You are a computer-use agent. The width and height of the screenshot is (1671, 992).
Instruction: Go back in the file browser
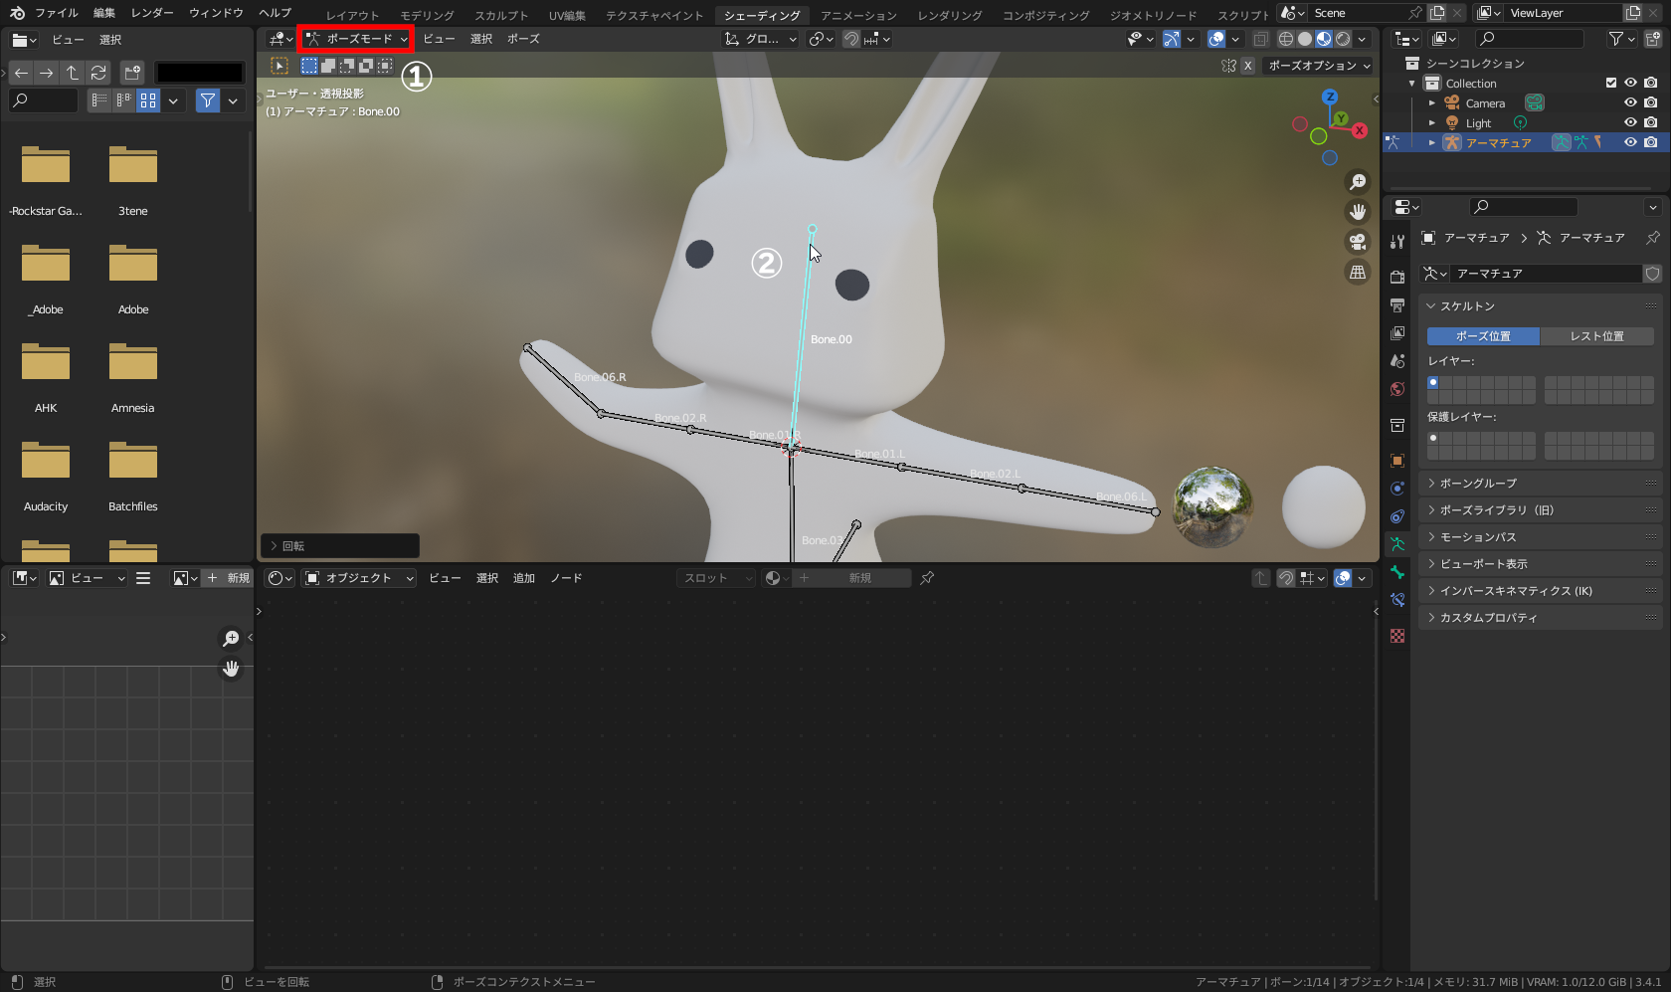(x=21, y=73)
